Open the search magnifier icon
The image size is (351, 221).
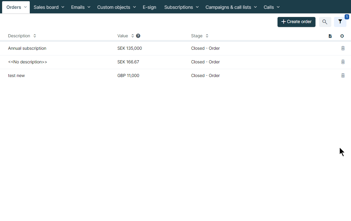tap(325, 22)
